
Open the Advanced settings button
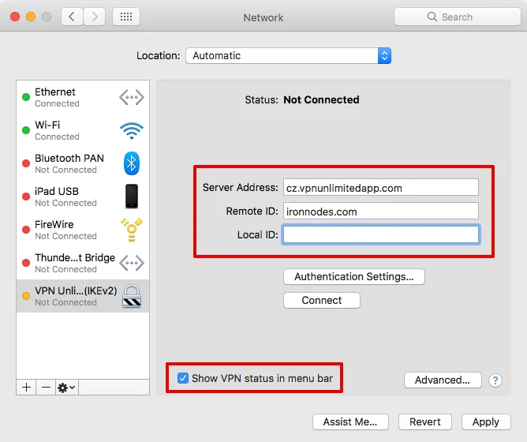[x=442, y=380]
